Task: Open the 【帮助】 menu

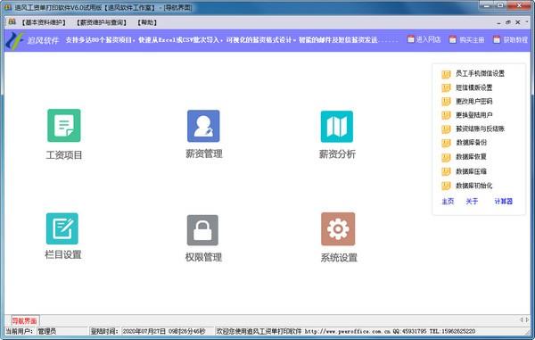Action: (x=147, y=22)
